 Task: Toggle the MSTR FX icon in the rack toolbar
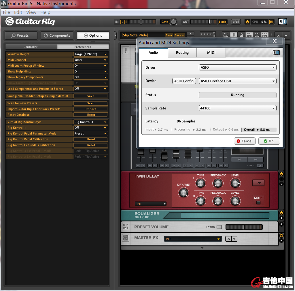coord(265,35)
